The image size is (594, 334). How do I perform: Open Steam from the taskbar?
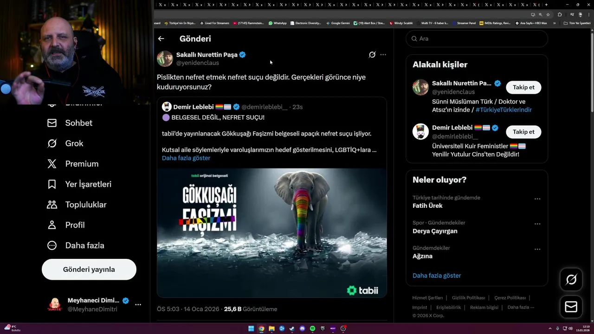(292, 328)
